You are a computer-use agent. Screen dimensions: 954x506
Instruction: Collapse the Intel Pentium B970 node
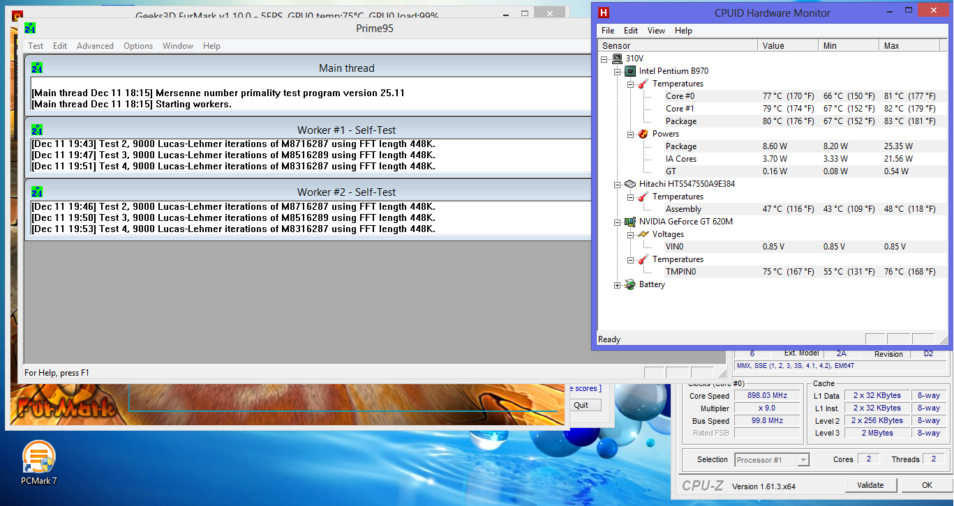point(617,71)
